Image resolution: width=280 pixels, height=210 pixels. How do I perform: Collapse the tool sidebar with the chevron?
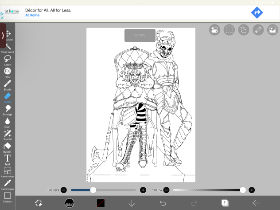(x=3, y=36)
